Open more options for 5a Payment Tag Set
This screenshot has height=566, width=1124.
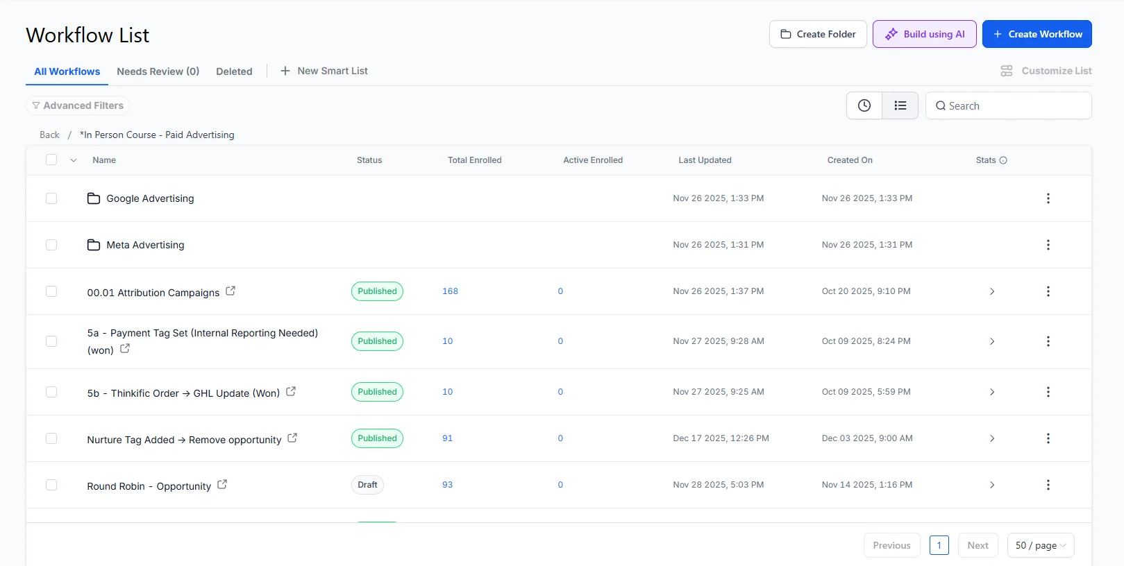click(1048, 341)
